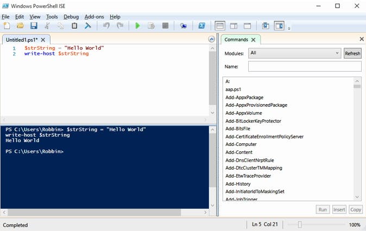Click the zoom slider in status bar

point(299,224)
